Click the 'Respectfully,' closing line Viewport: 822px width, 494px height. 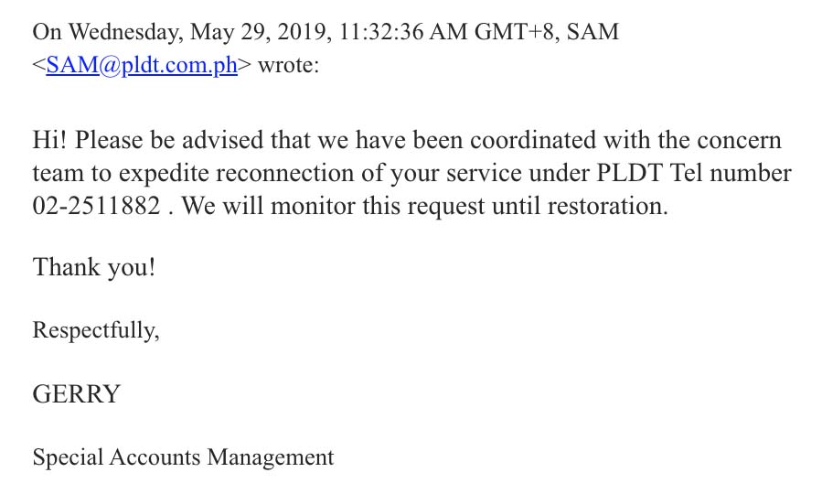96,330
